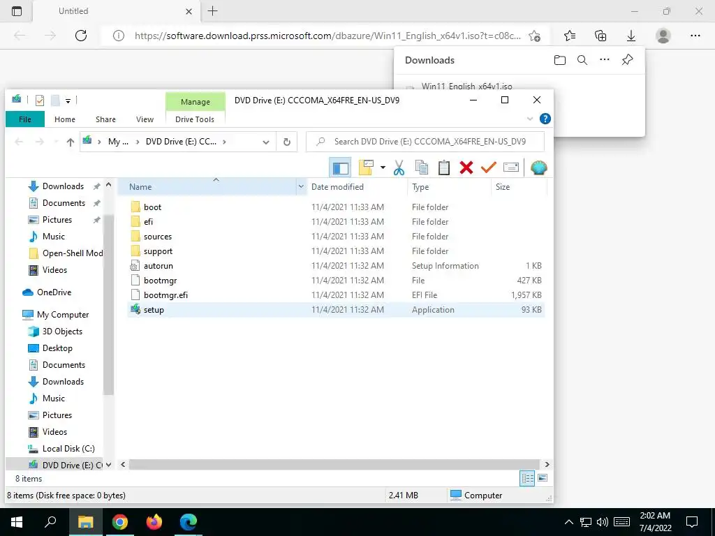Viewport: 715px width, 536px height.
Task: Expand the Explorer ribbon chevron
Action: point(530,119)
